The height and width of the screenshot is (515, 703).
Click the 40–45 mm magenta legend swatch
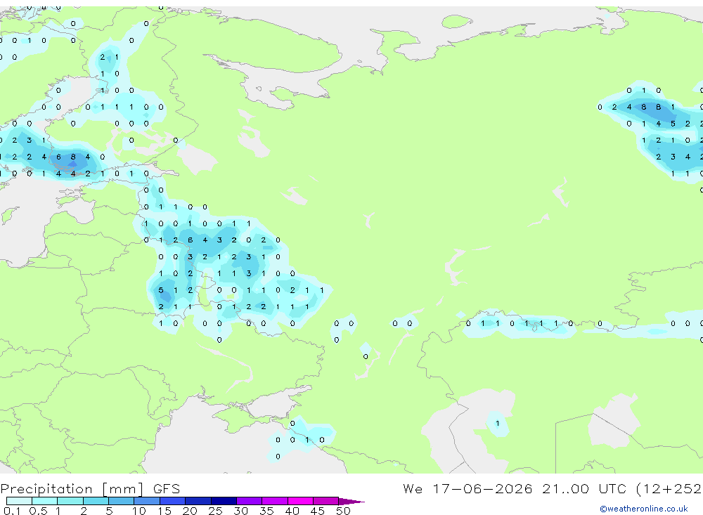[300, 501]
